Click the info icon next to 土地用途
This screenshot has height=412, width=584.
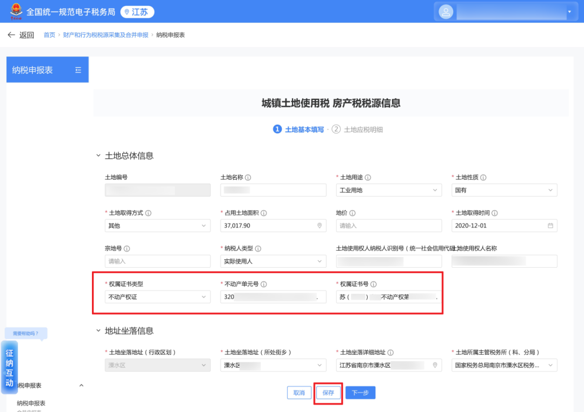368,177
